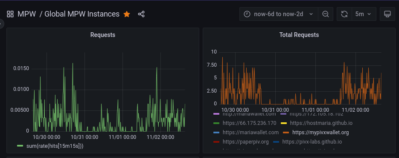Open the Requests panel title menu

pyautogui.click(x=103, y=35)
